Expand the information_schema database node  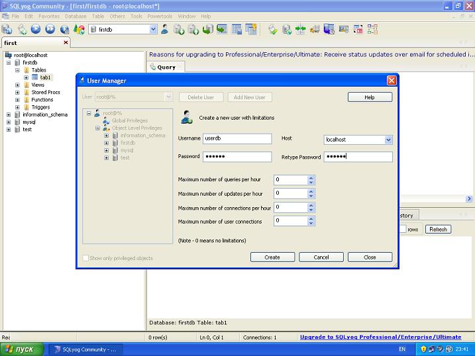click(x=9, y=114)
